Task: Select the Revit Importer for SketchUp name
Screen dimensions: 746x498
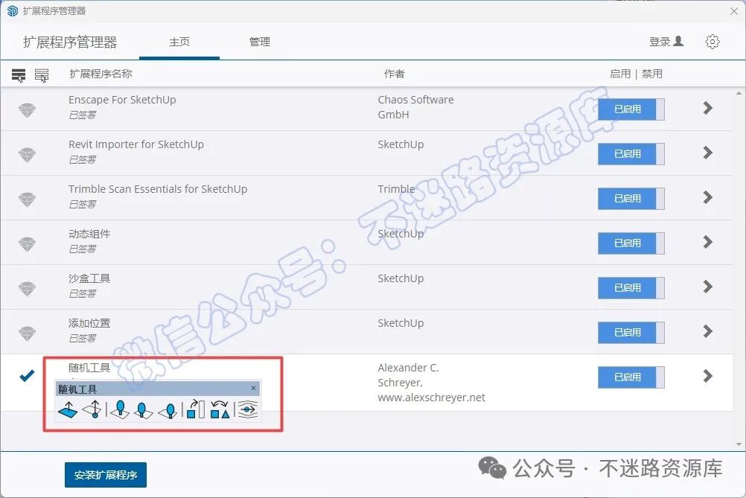Action: (x=136, y=144)
